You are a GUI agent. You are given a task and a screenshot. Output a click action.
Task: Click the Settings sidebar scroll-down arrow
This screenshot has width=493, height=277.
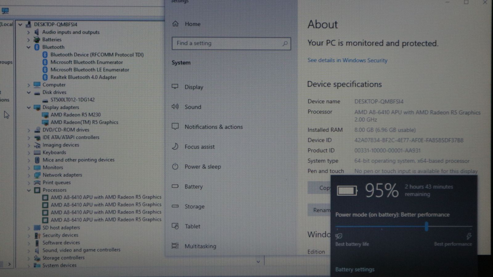tap(258, 262)
